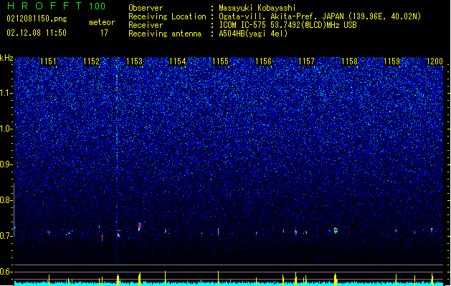The width and height of the screenshot is (451, 286).
Task: Click the bright meteor echo just after 1153
Action: [x=140, y=227]
